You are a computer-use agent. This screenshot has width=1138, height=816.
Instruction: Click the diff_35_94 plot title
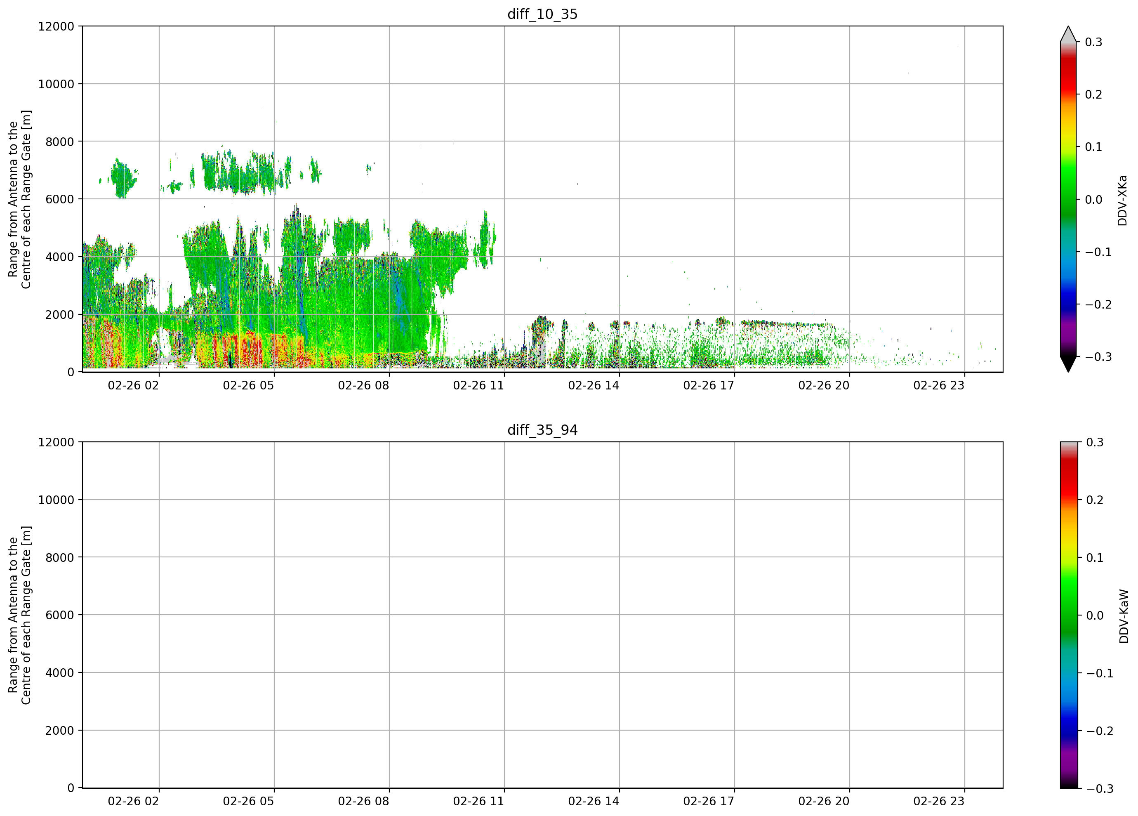click(542, 430)
